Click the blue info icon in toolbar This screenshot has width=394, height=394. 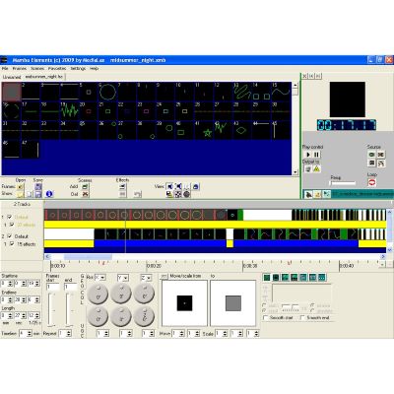coord(49,194)
